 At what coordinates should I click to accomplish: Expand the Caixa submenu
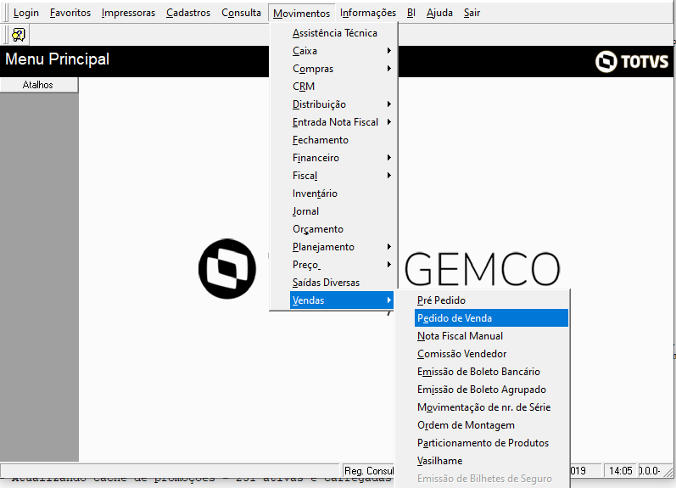tap(343, 51)
